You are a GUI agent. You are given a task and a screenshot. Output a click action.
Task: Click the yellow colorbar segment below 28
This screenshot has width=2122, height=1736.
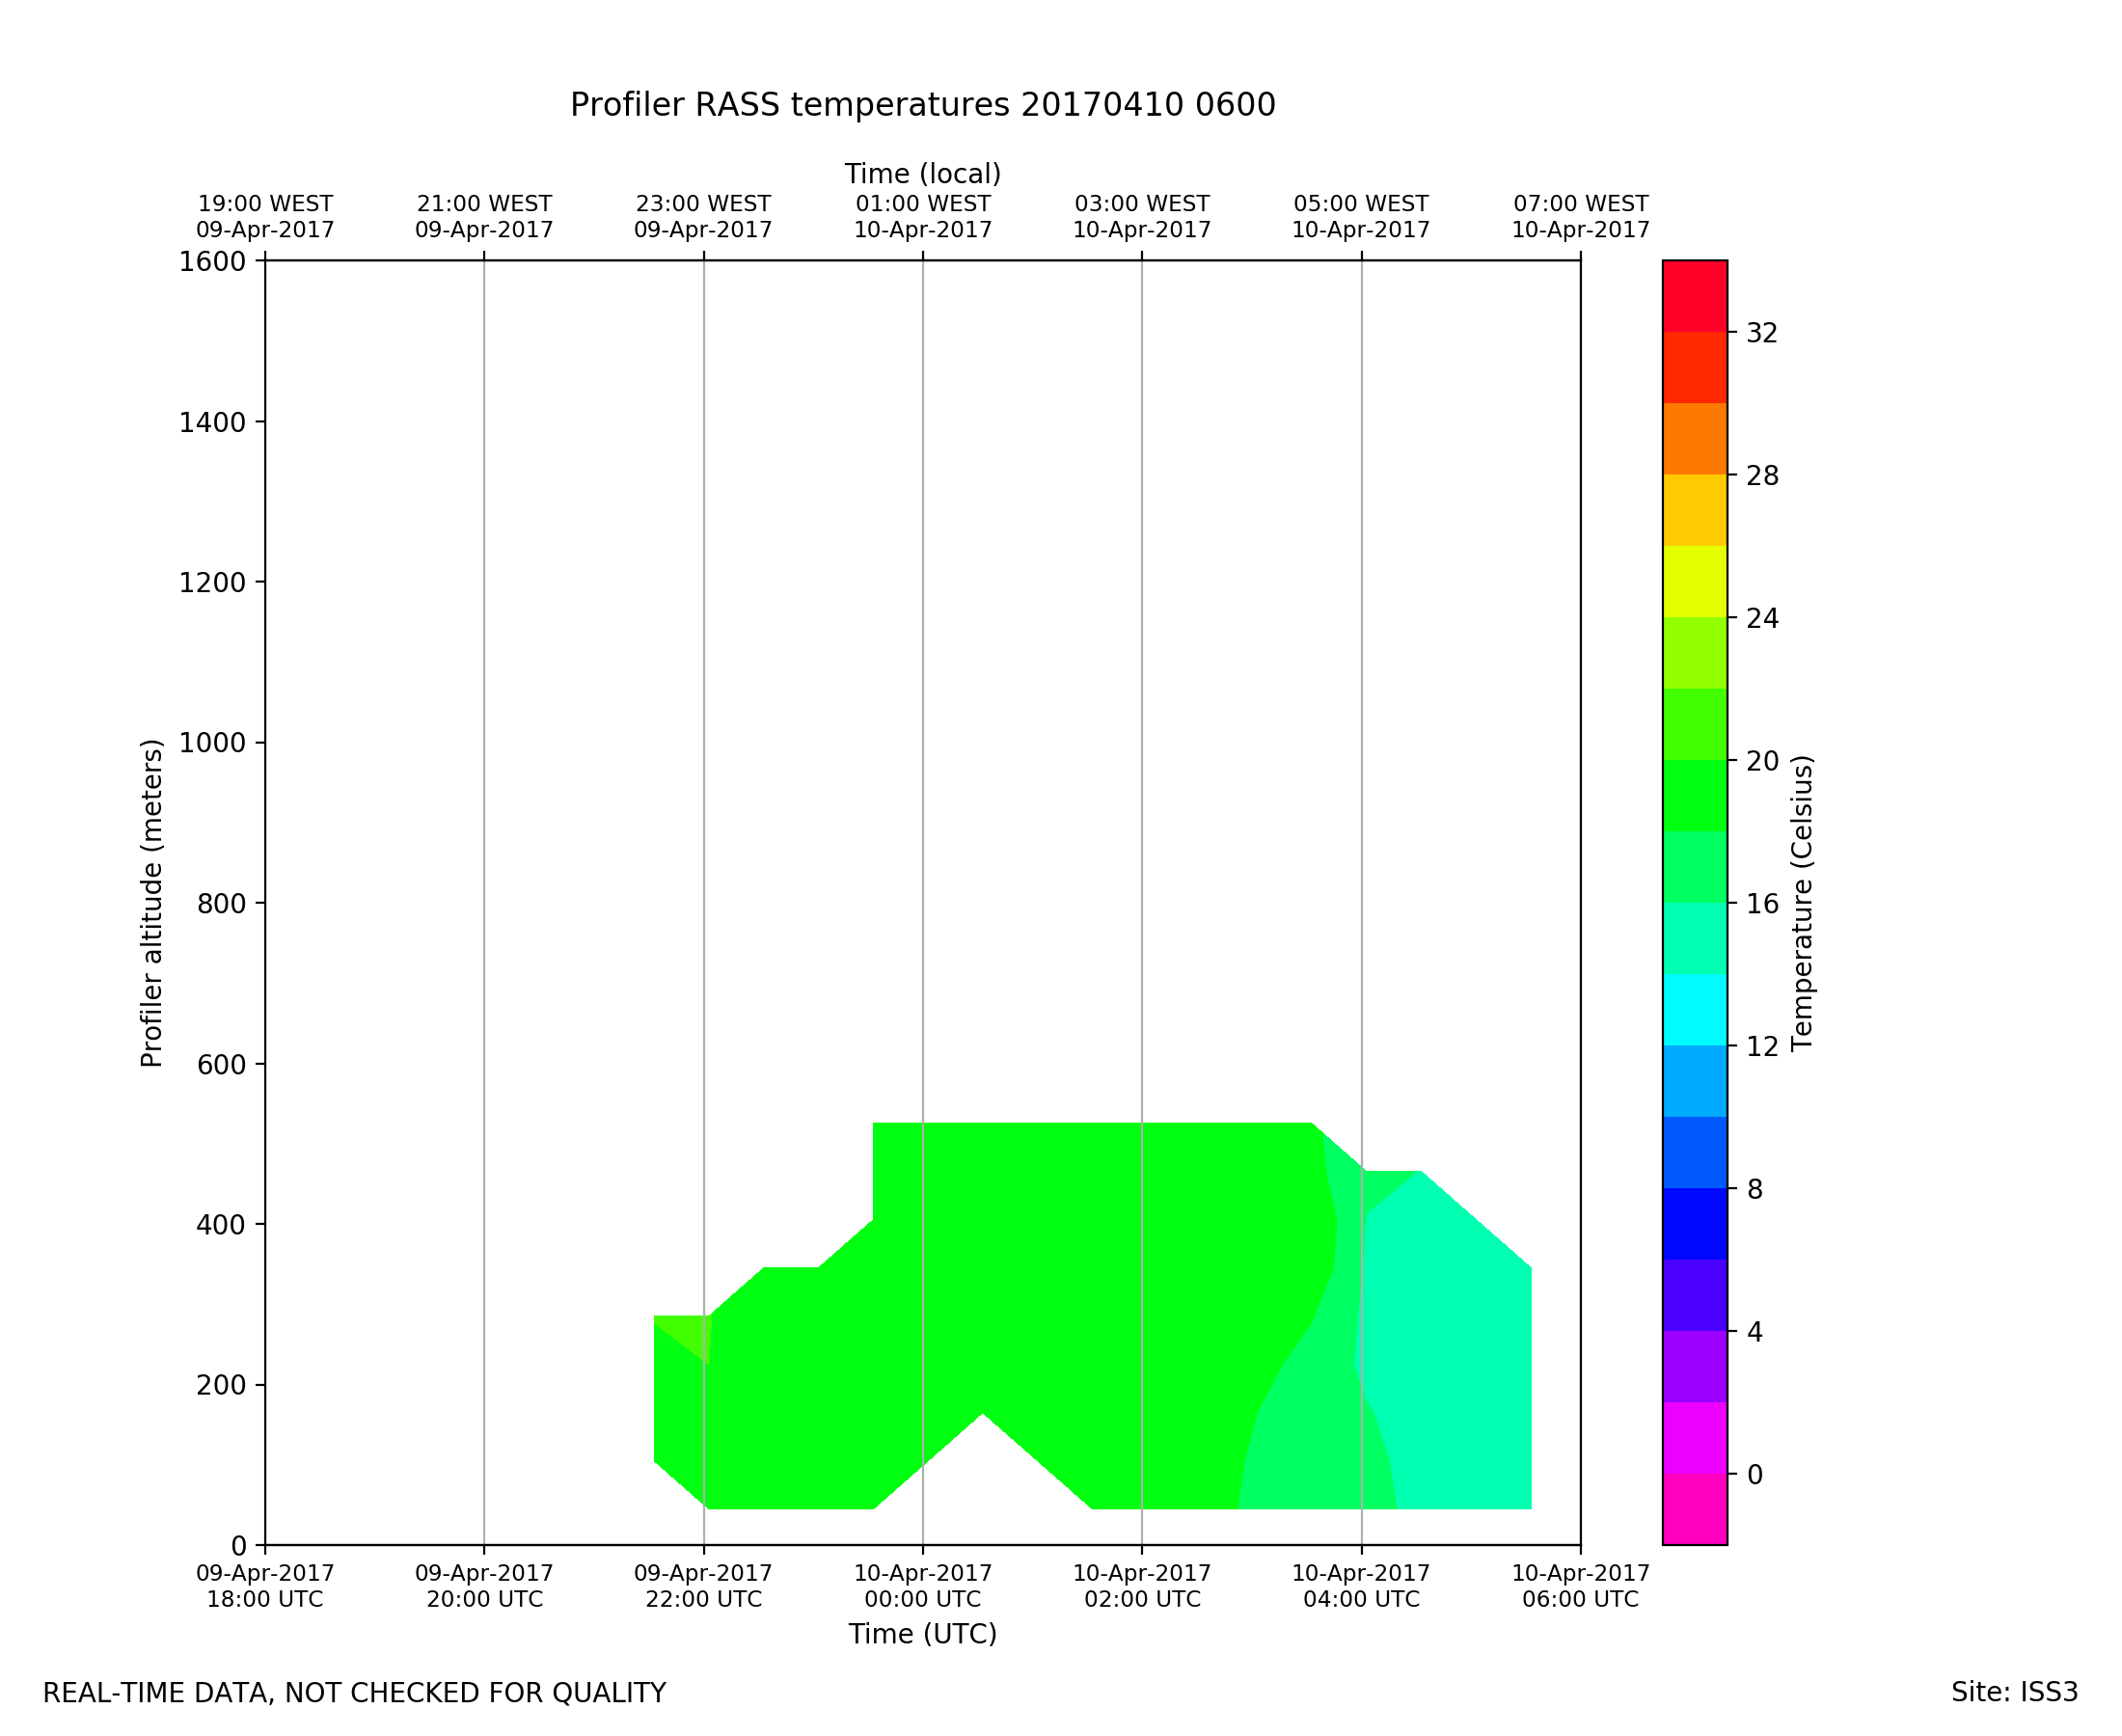[1694, 510]
